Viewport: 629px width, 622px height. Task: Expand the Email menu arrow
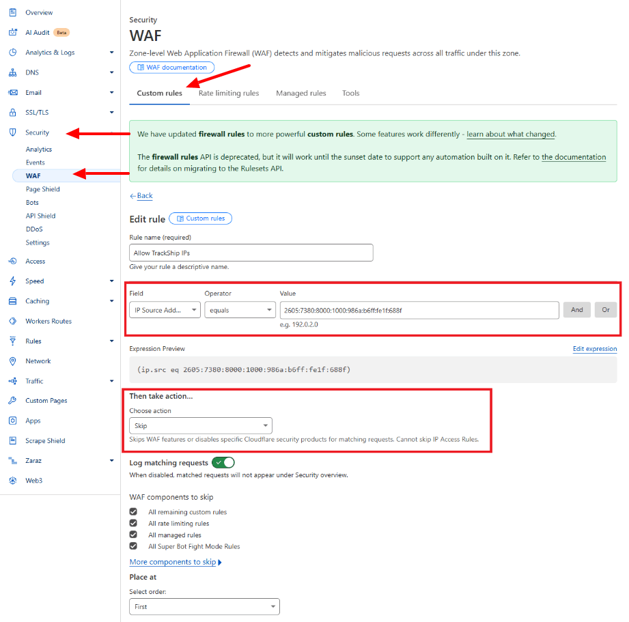(x=111, y=93)
